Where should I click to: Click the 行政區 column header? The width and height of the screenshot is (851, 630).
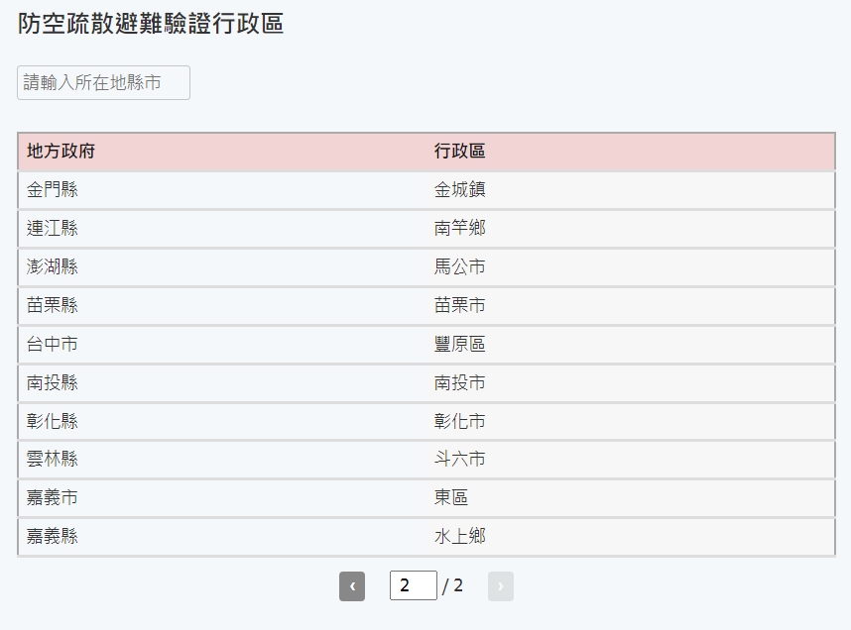(x=460, y=152)
